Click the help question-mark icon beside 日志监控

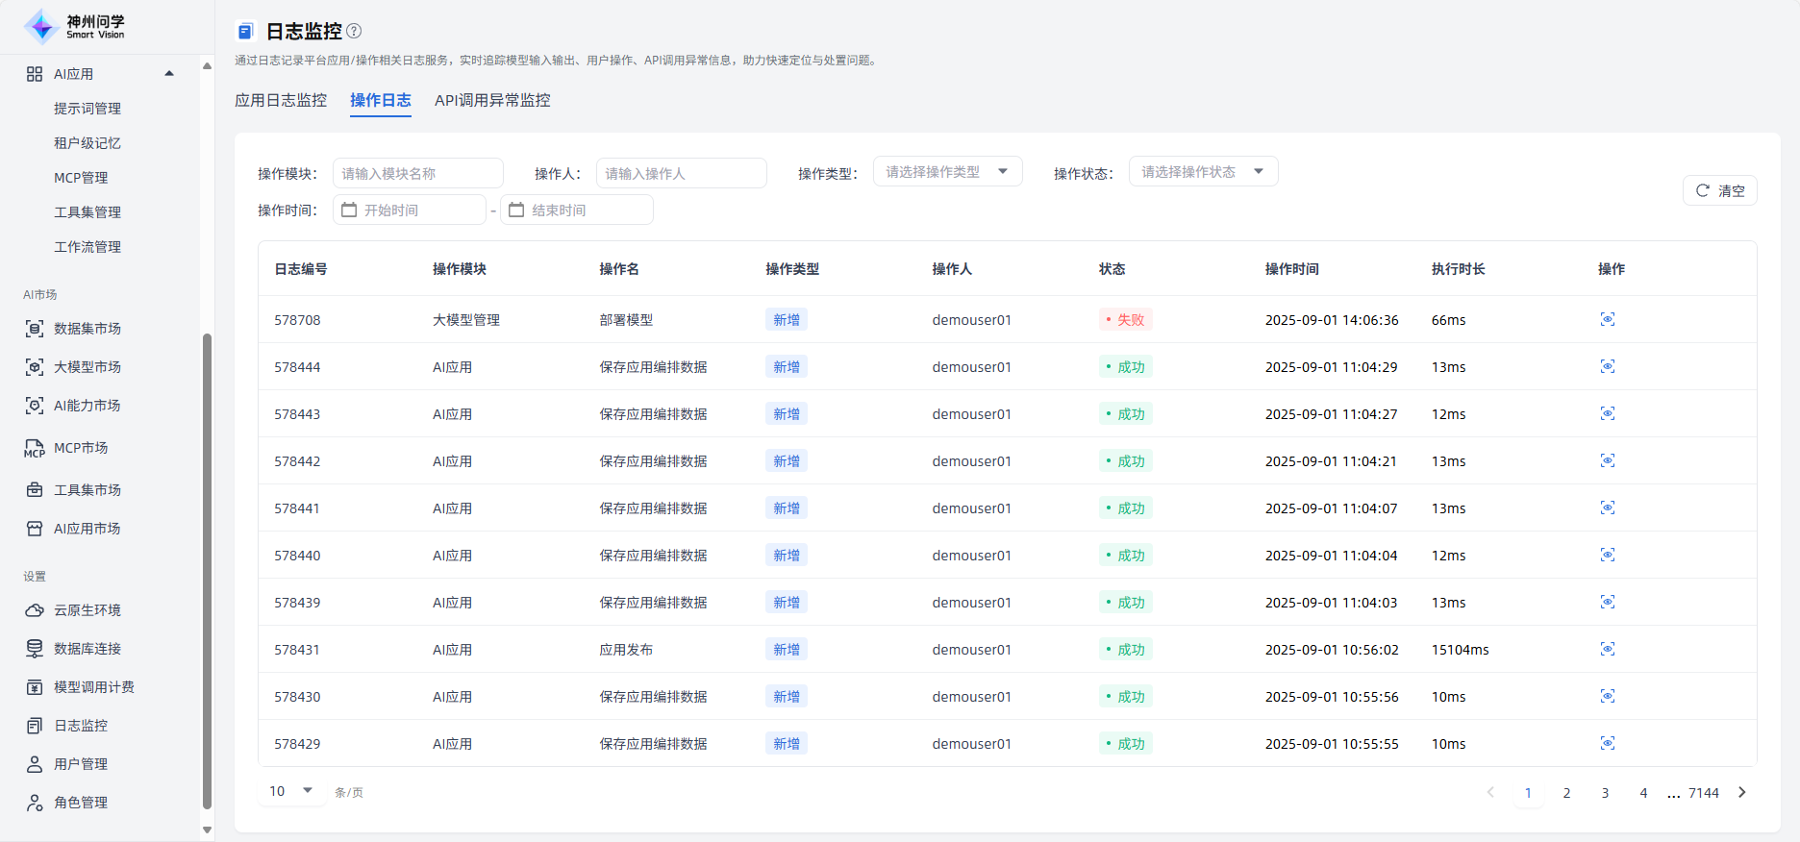pyautogui.click(x=354, y=31)
